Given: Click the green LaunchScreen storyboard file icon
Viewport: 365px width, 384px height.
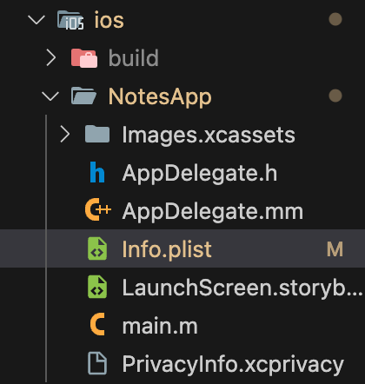Looking at the screenshot, I should coord(97,287).
